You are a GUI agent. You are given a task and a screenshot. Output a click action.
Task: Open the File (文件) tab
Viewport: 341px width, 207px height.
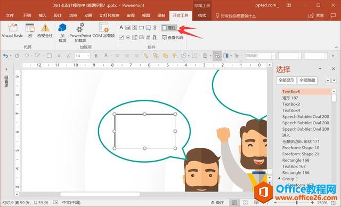click(10, 15)
